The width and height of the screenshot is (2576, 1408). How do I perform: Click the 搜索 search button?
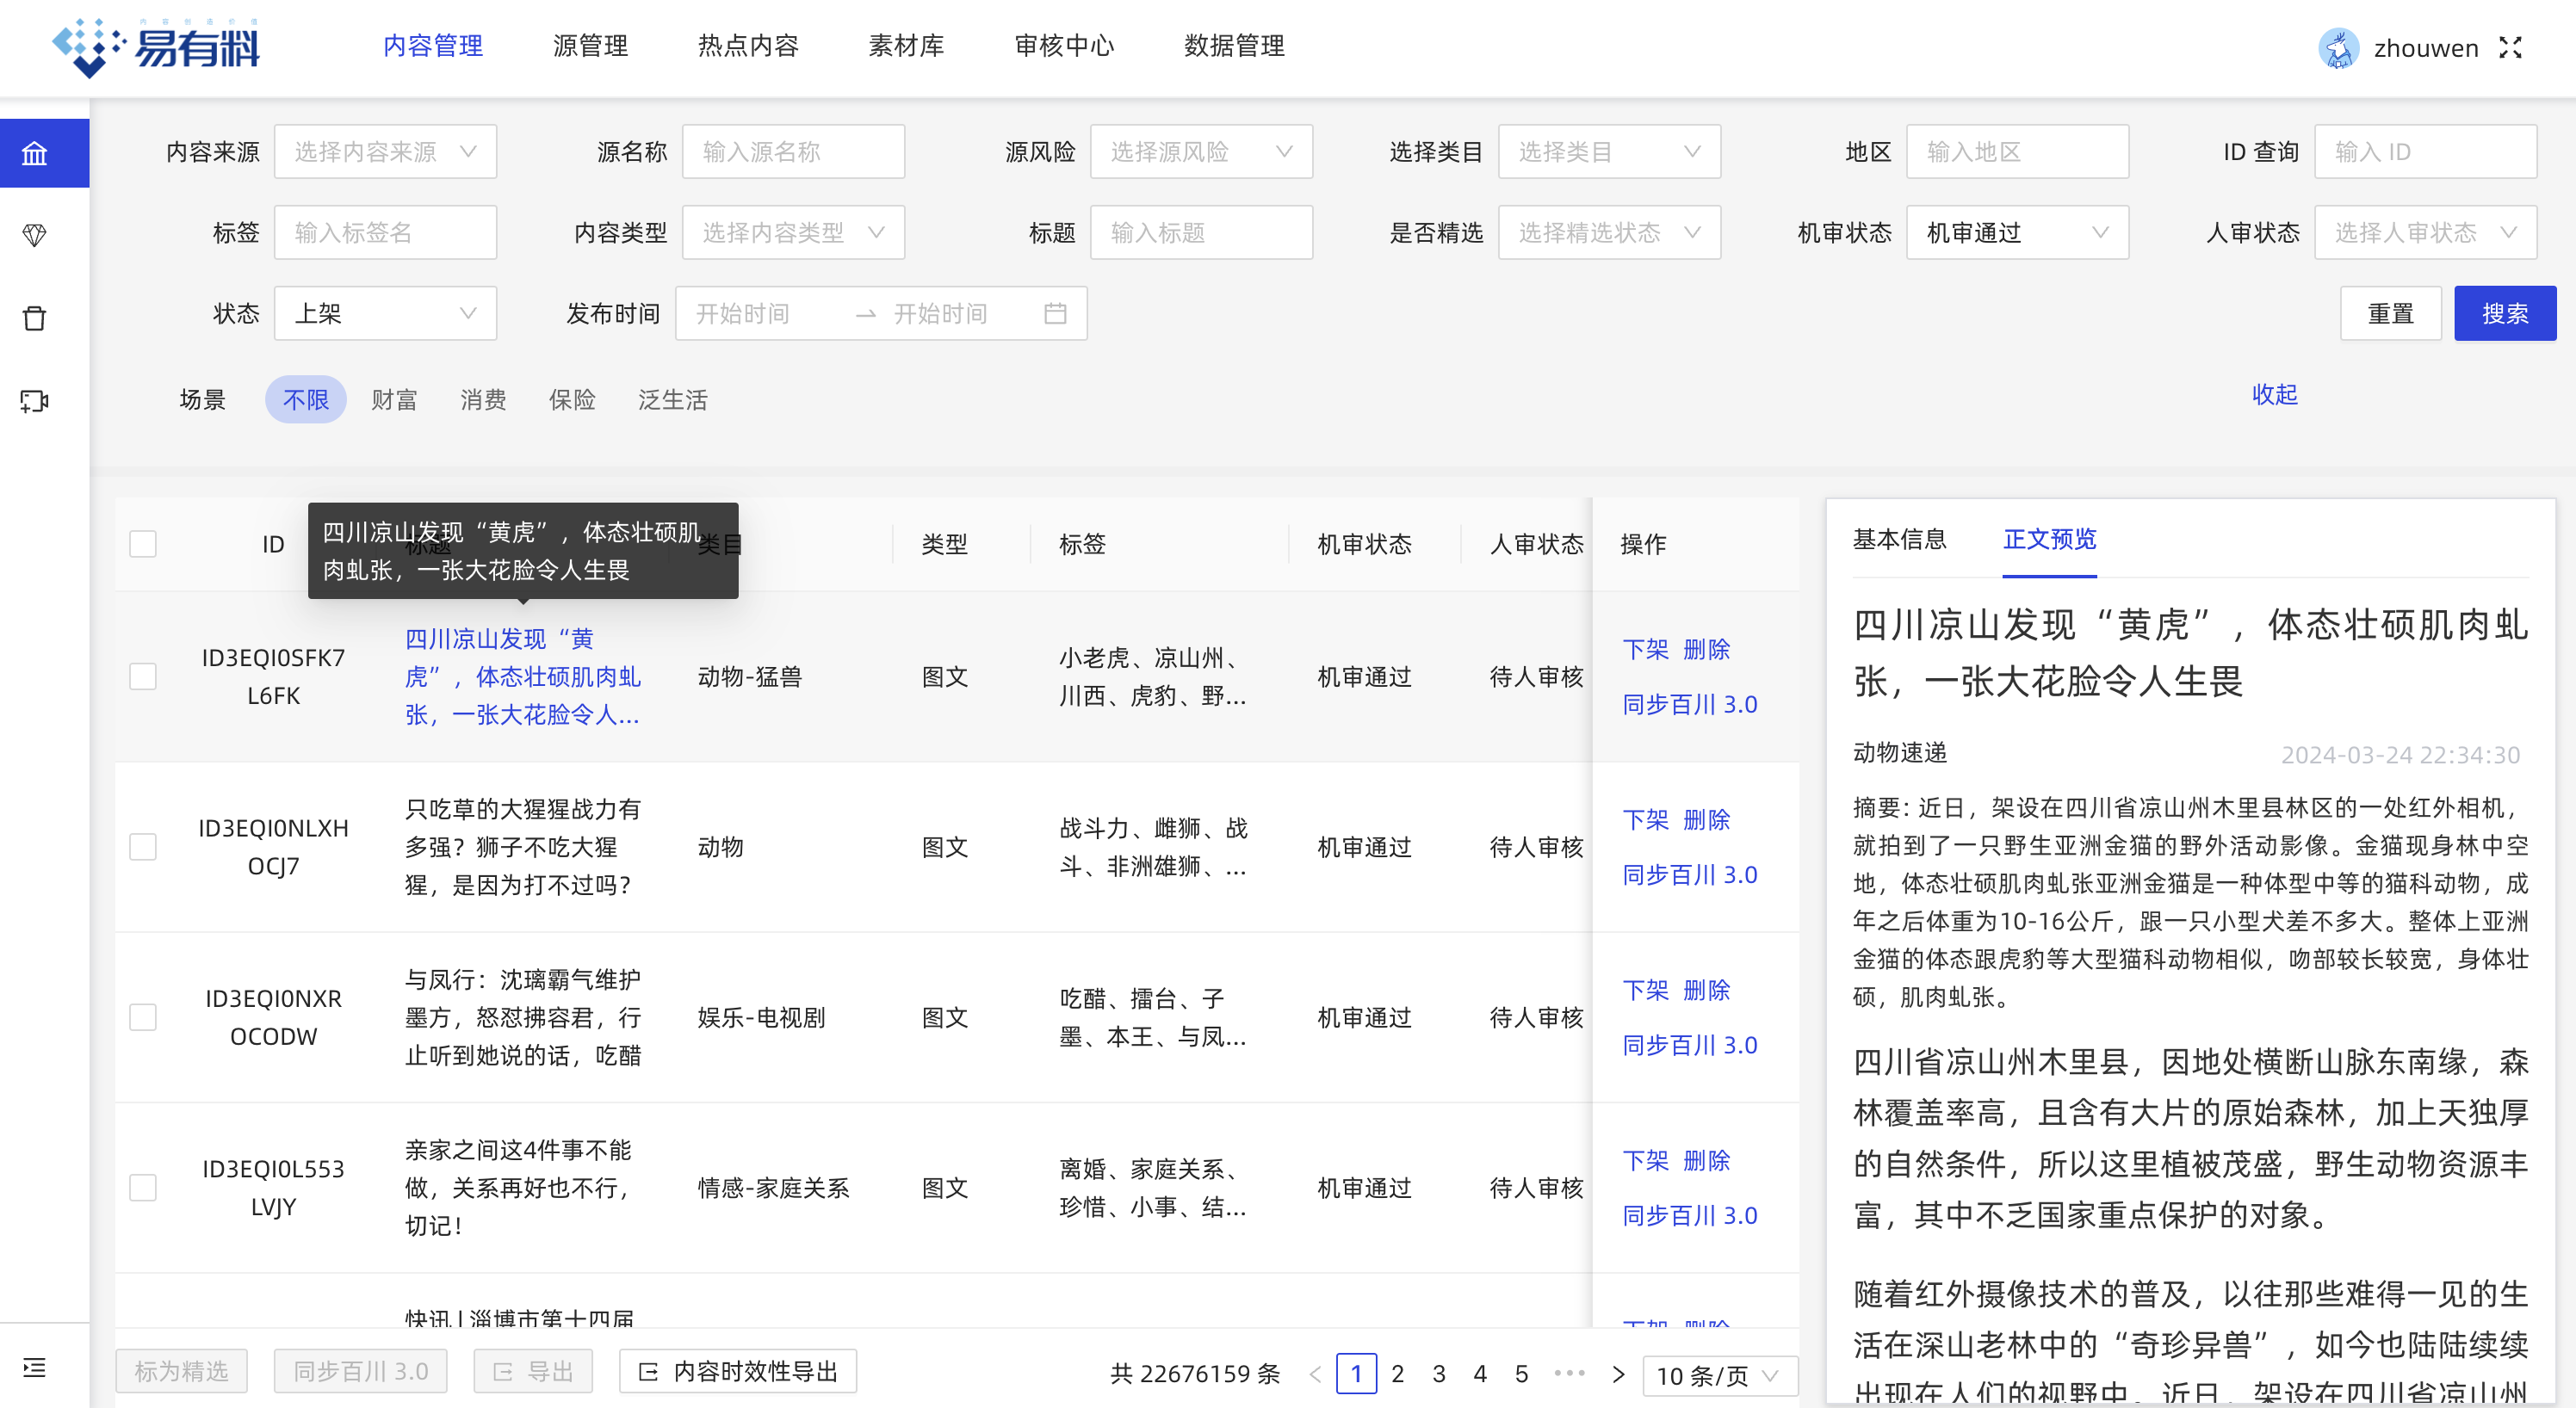[2501, 314]
